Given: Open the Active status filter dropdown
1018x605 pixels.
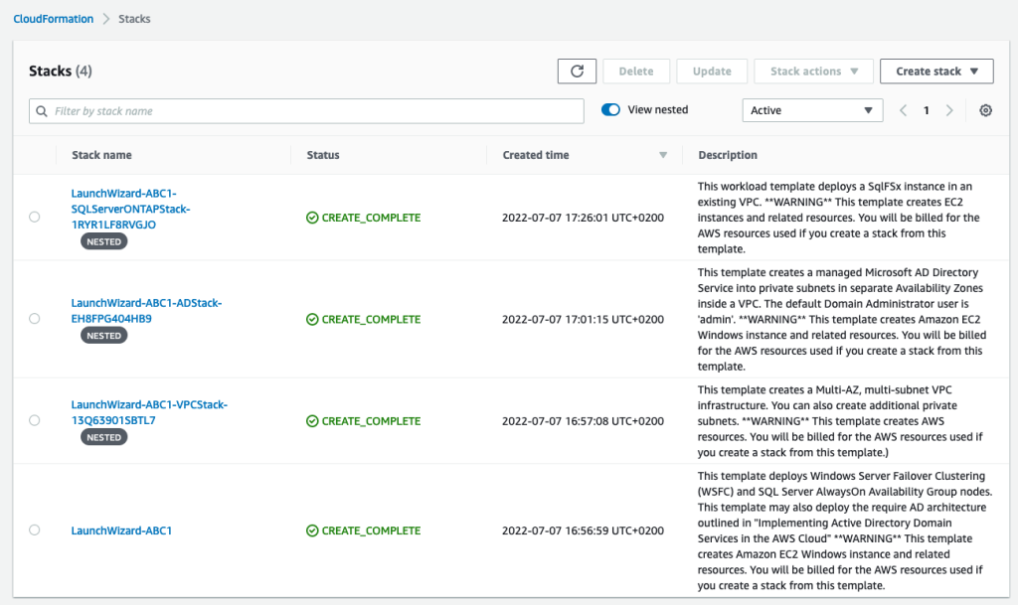Looking at the screenshot, I should [x=812, y=110].
